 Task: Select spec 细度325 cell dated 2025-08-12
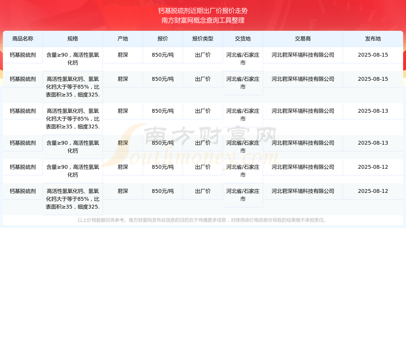point(73,199)
